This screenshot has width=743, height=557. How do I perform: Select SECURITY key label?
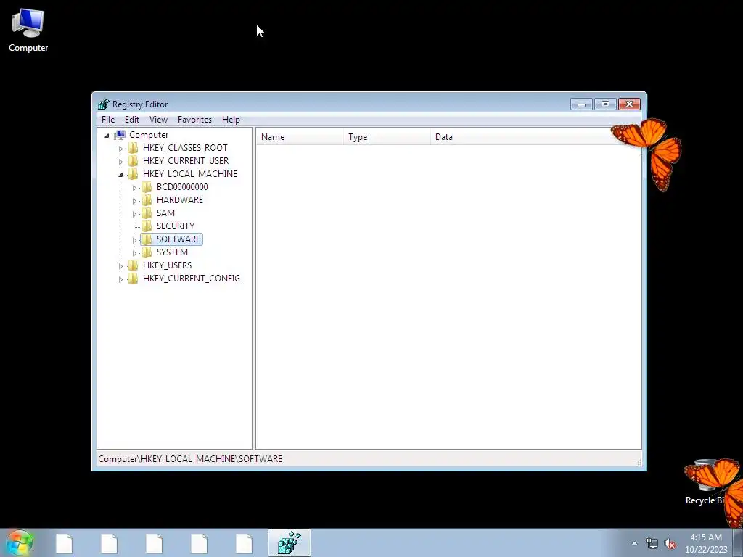[176, 226]
